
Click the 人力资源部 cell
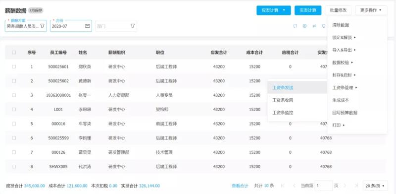119,95
